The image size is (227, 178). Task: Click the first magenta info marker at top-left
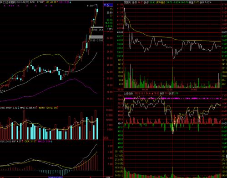[x=5, y=6]
